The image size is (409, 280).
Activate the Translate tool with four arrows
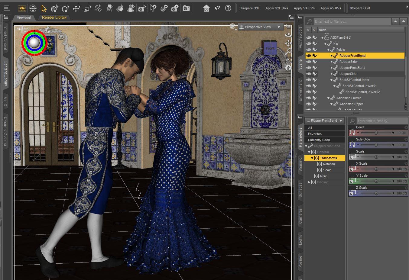76,8
